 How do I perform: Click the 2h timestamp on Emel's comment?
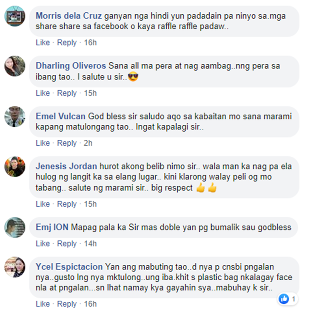pos(88,143)
